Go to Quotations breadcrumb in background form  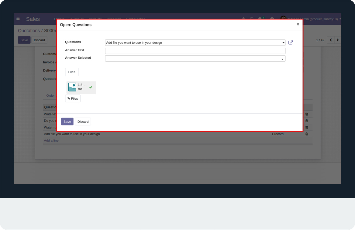coord(29,31)
